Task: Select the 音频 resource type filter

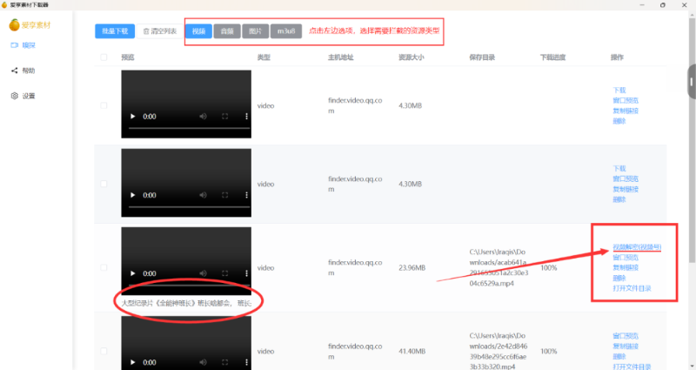Action: (x=227, y=31)
